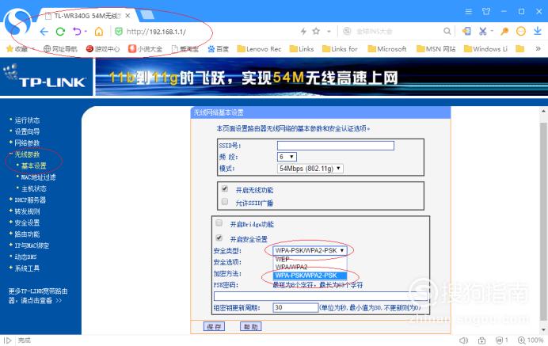Open the MSN bookmark folder

(x=436, y=49)
